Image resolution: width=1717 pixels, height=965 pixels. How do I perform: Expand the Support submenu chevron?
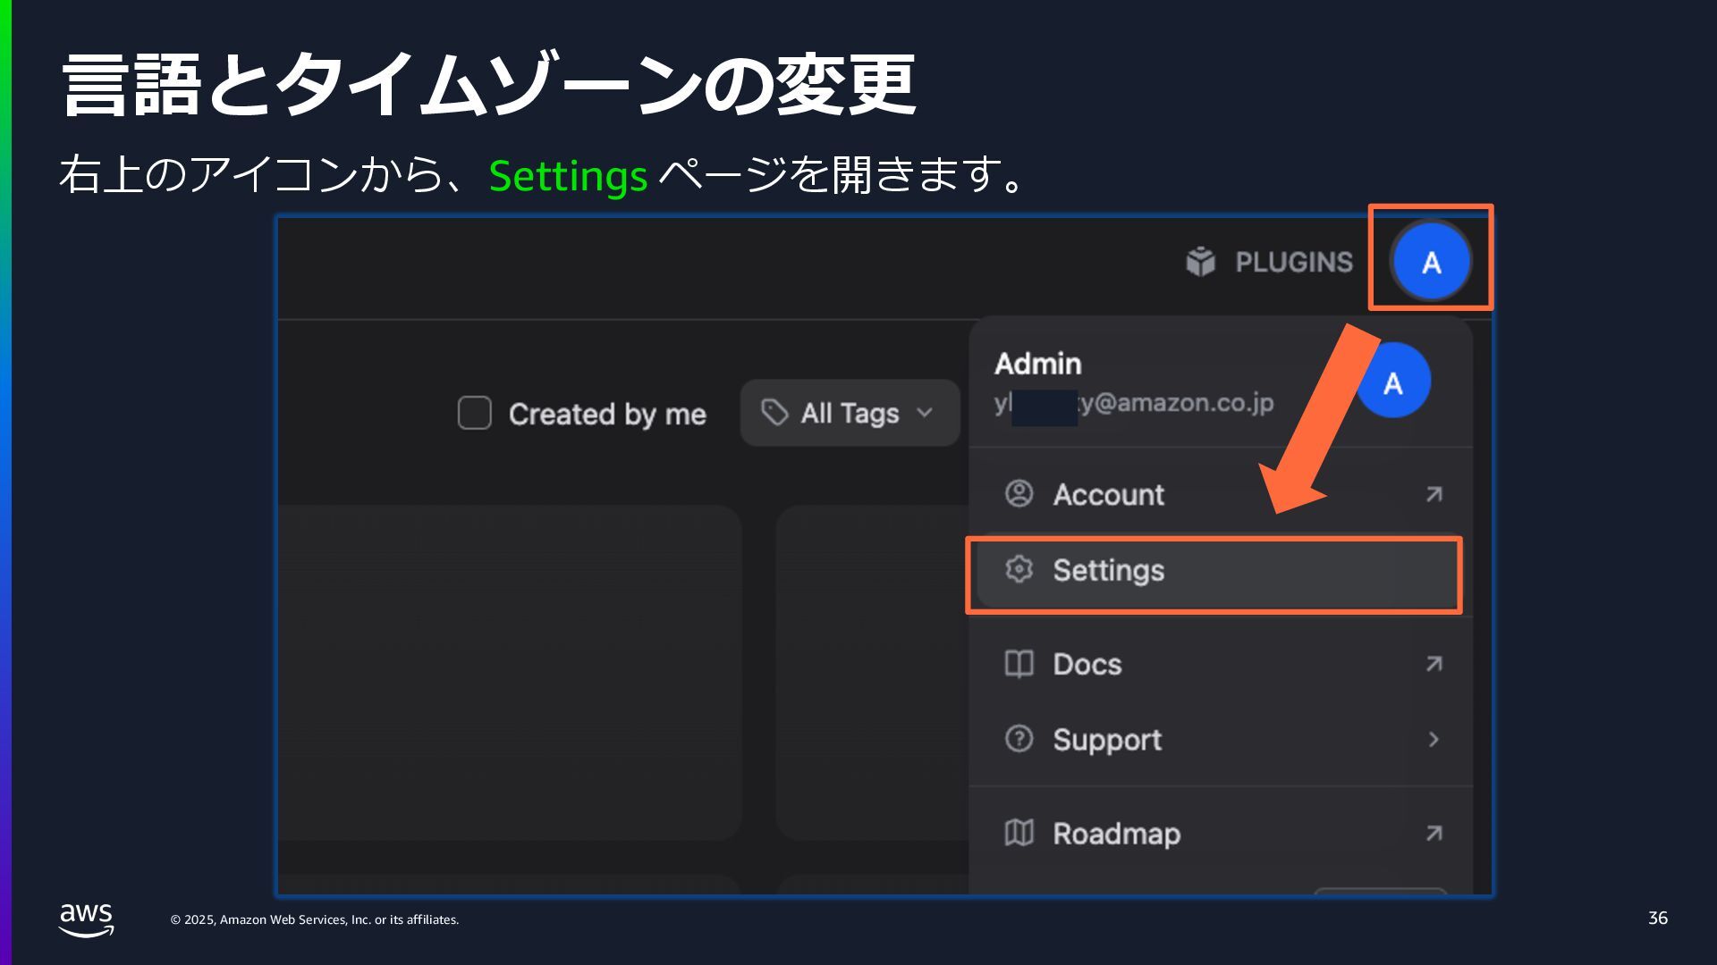(1434, 739)
